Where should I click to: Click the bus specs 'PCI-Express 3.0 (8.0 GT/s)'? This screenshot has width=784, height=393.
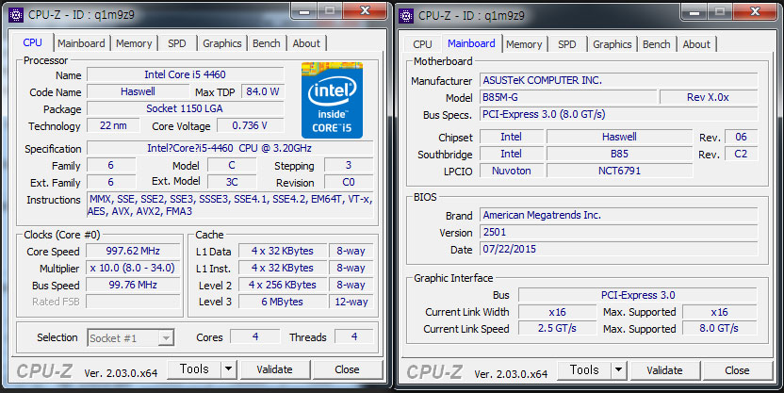coord(618,114)
